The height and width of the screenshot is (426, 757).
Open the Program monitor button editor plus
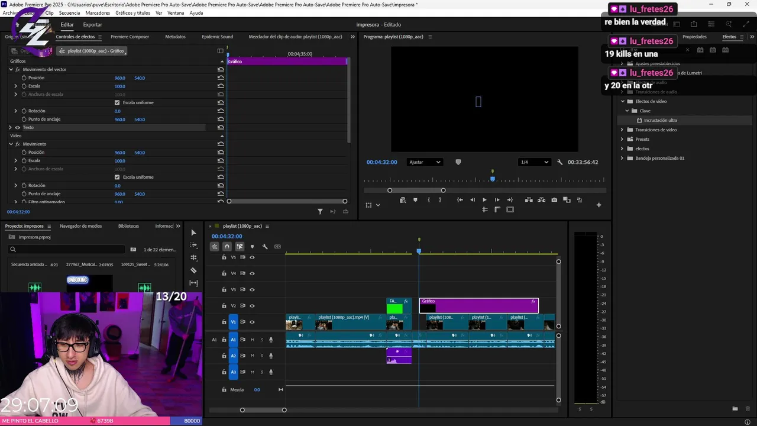[x=599, y=205]
